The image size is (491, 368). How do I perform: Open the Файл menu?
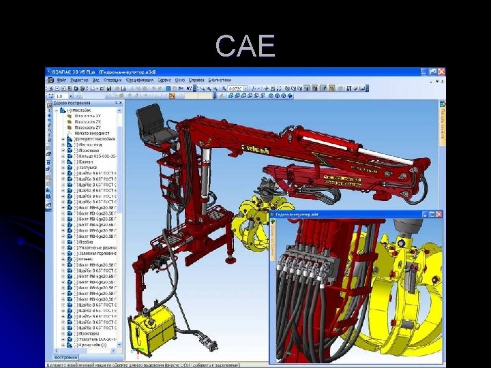pyautogui.click(x=61, y=80)
